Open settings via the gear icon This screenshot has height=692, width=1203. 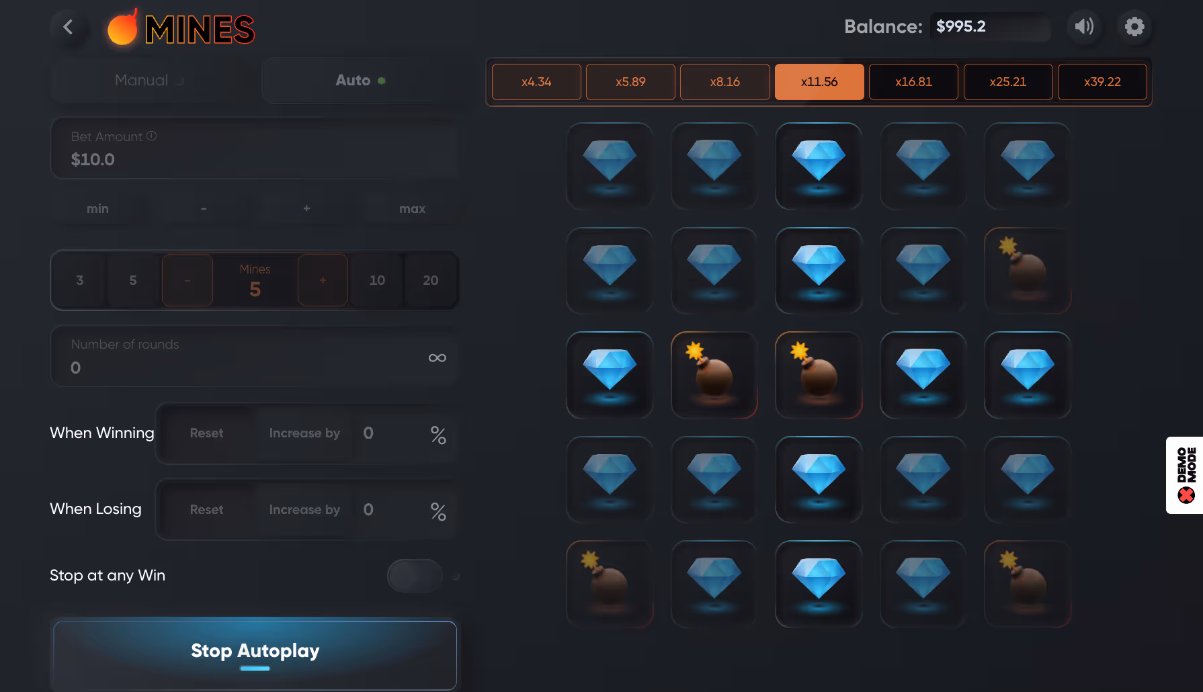point(1134,27)
